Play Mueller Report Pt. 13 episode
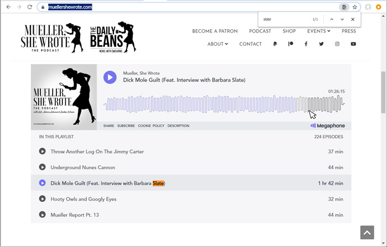 43,214
